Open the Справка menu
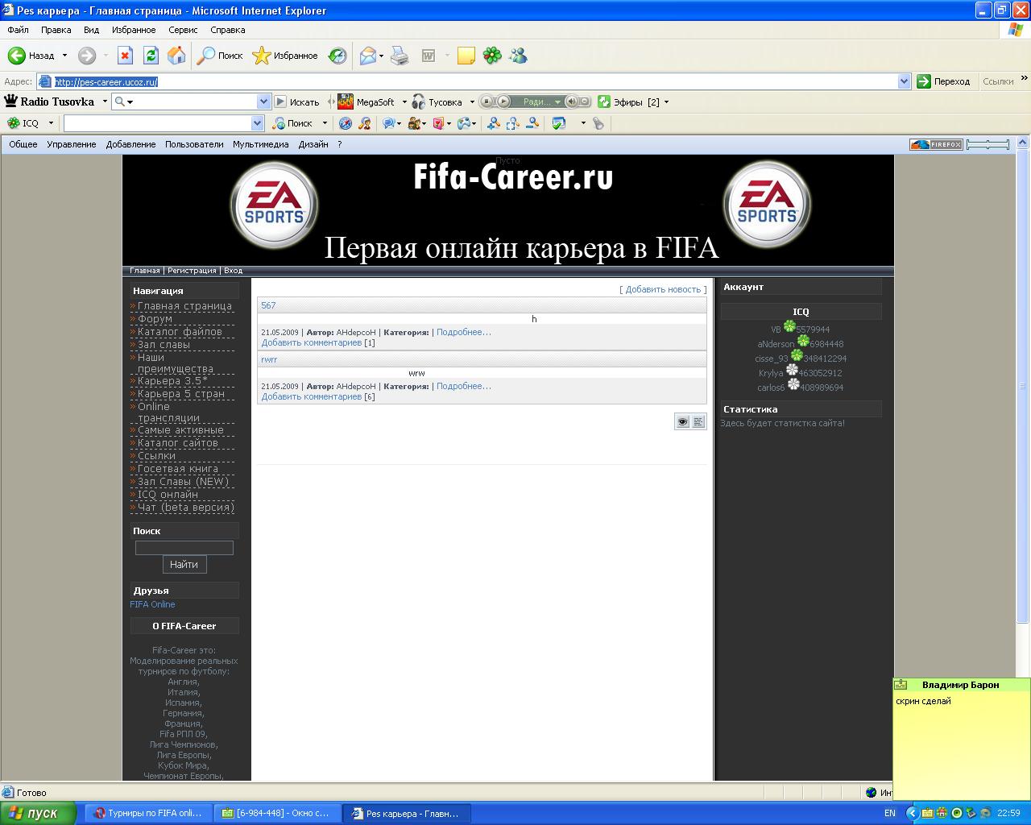Screen dimensions: 1031x825 tap(228, 30)
